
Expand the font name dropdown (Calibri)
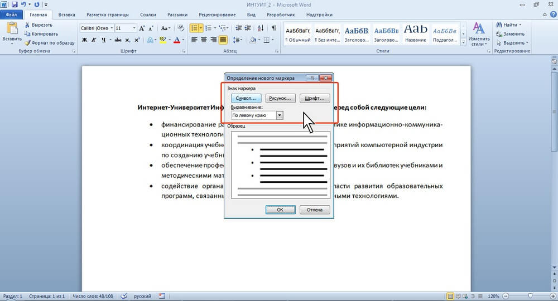click(112, 28)
